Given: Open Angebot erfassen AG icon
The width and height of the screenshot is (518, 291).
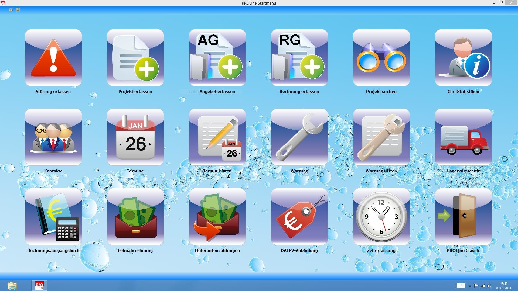Looking at the screenshot, I should pyautogui.click(x=217, y=58).
